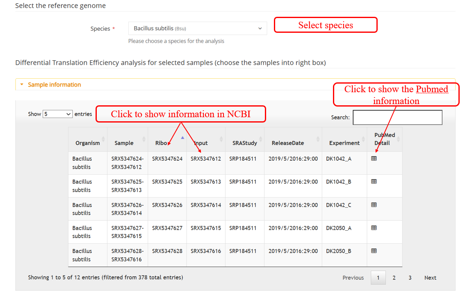Viewport: 465px width, 293px height.
Task: Open the Show entries count dropdown
Action: point(57,114)
